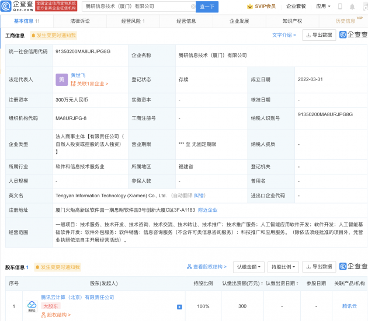Open shareholder 腾讯云计算（北京）有限责任公司 link
Image resolution: width=368 pixels, height=321 pixels.
coord(78,297)
